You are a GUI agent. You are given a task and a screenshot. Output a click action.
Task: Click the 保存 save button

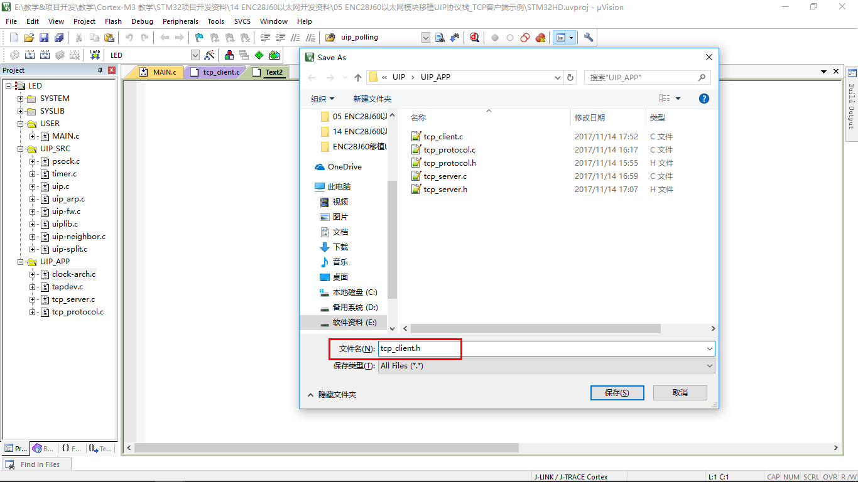[x=616, y=392]
